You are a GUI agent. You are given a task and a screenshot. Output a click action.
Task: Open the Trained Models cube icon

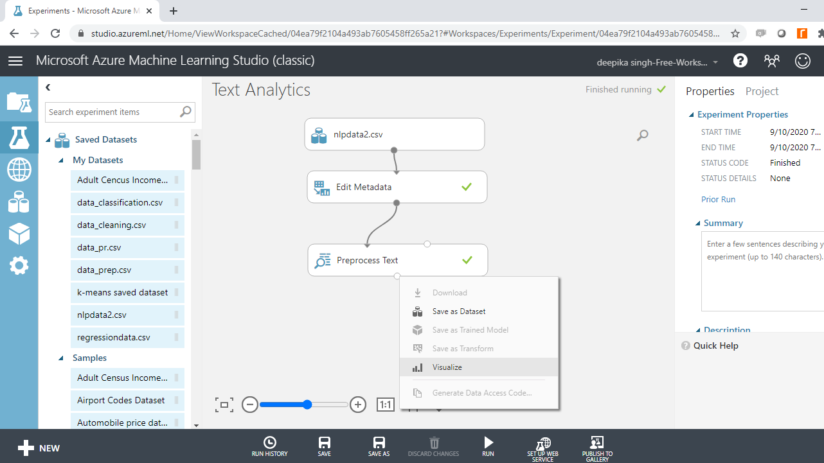(x=19, y=234)
